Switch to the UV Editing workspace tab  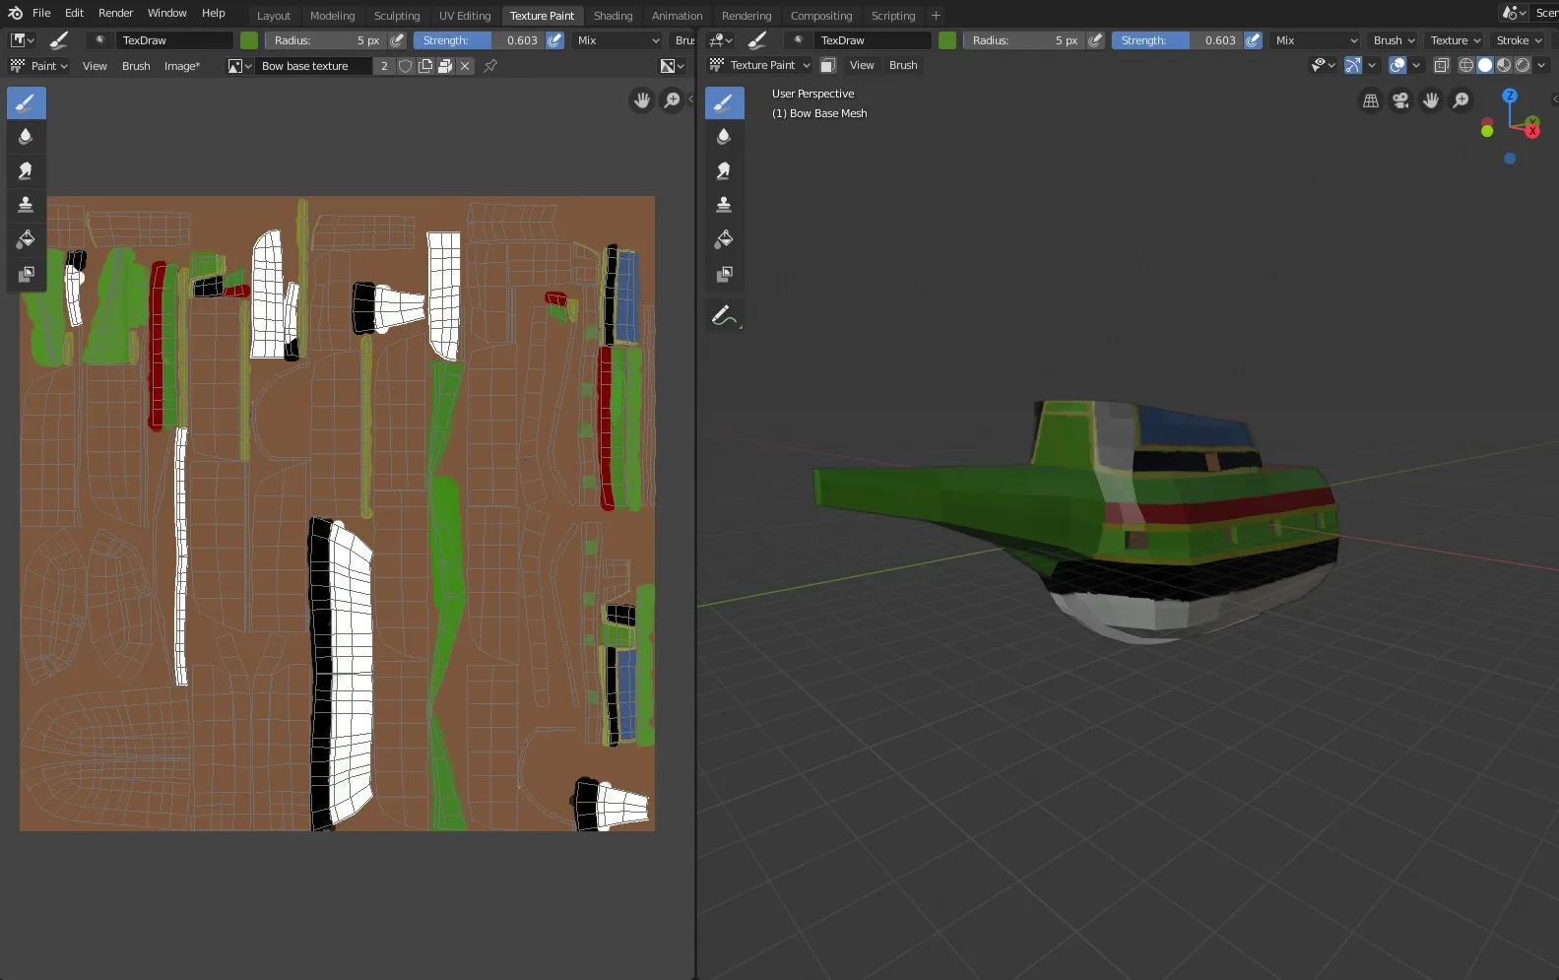pos(465,16)
